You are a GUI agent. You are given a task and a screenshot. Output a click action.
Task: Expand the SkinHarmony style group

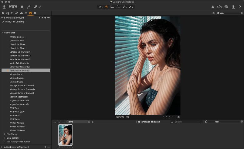pyautogui.click(x=5, y=138)
